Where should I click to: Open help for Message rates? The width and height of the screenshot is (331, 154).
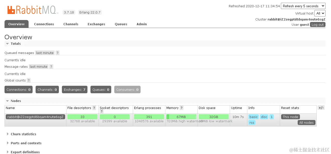click(x=51, y=66)
